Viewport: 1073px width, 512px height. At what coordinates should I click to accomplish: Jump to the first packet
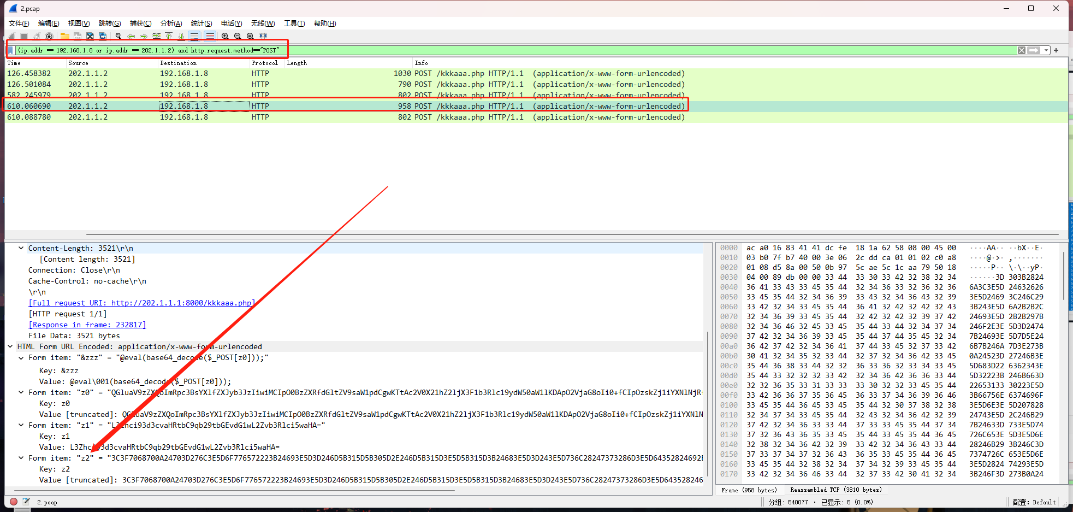point(169,36)
